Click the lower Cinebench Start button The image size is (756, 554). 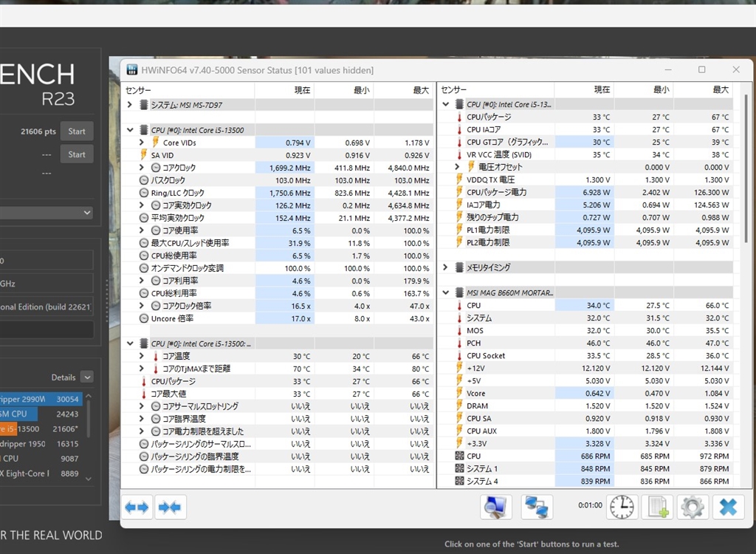(77, 154)
